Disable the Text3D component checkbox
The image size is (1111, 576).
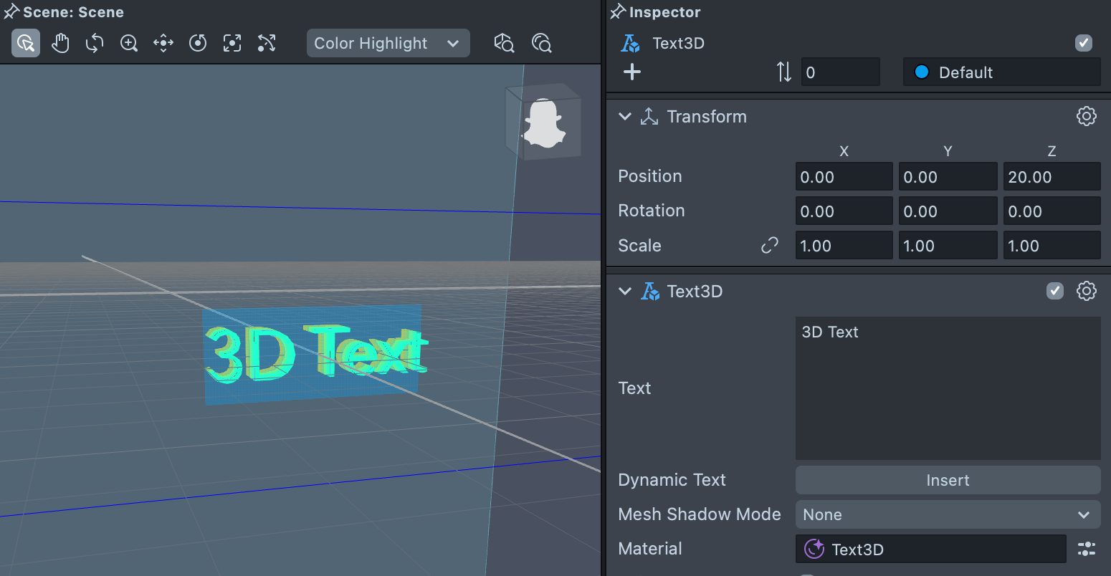click(x=1054, y=291)
